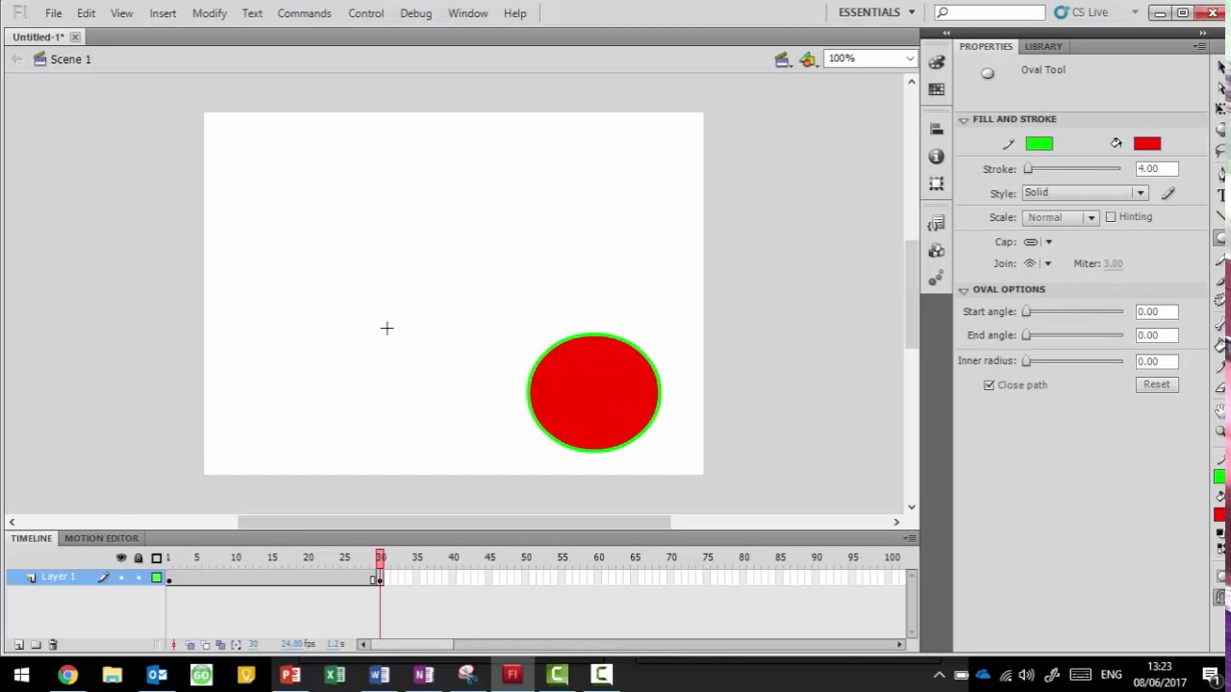Uncheck the Close path checkbox

pyautogui.click(x=989, y=385)
